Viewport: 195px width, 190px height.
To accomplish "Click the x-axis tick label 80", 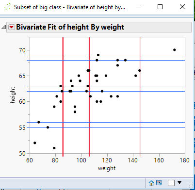I will pyautogui.click(x=55, y=160).
